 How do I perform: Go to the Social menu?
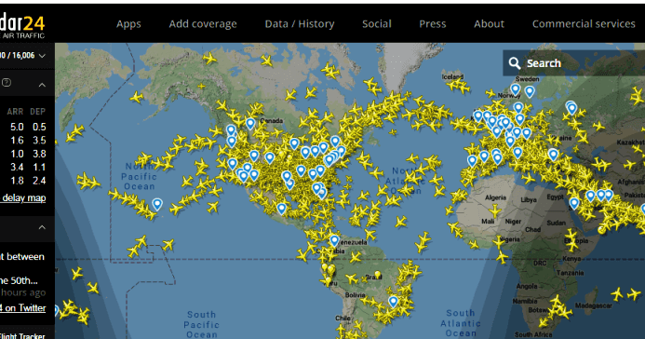click(377, 24)
